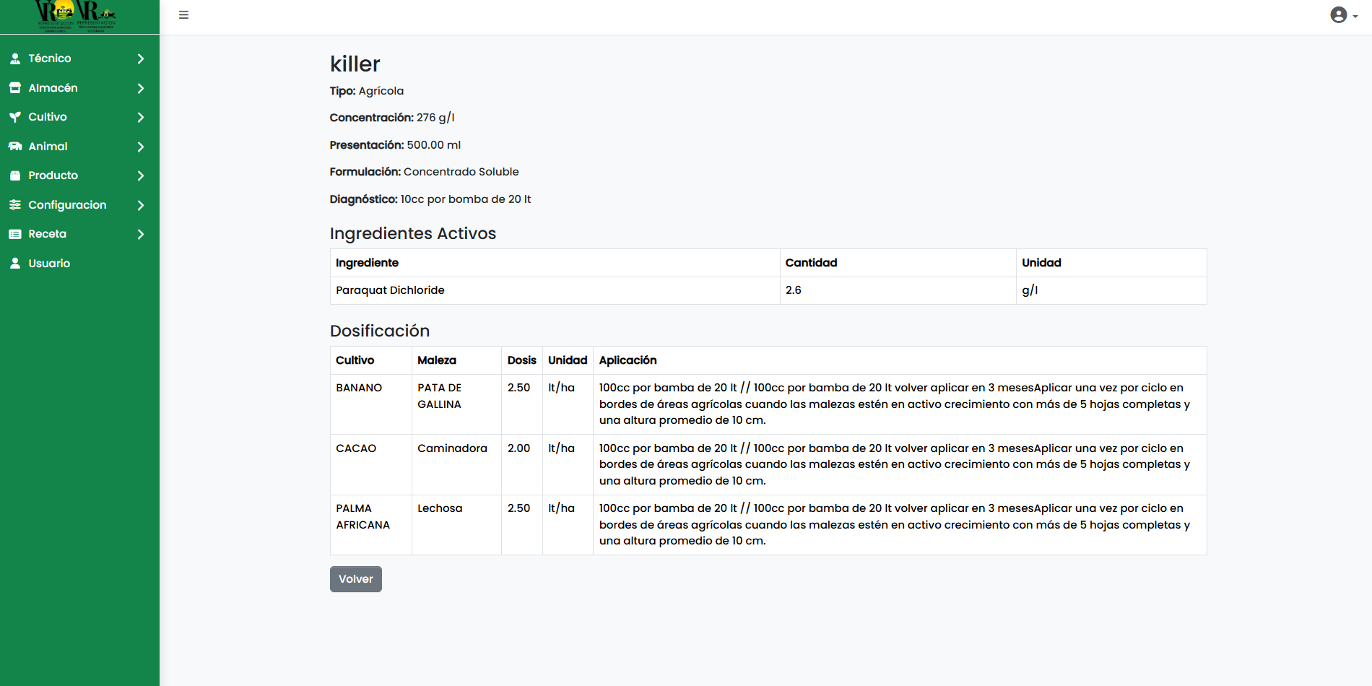Expand the Animal chevron
This screenshot has width=1372, height=686.
(x=141, y=147)
